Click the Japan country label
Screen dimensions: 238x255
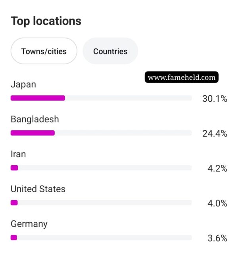[23, 85]
